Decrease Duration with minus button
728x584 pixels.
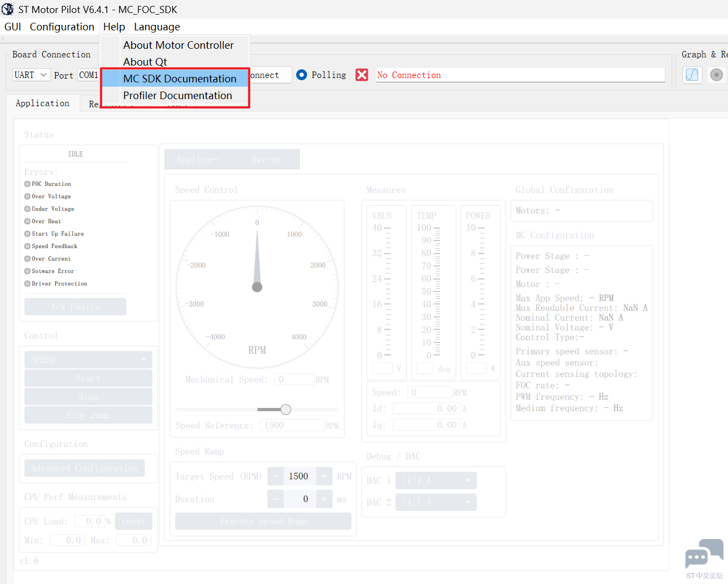(x=276, y=499)
